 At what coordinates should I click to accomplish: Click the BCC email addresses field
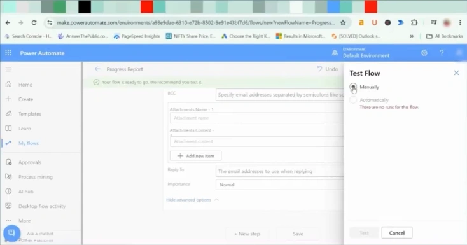click(279, 94)
